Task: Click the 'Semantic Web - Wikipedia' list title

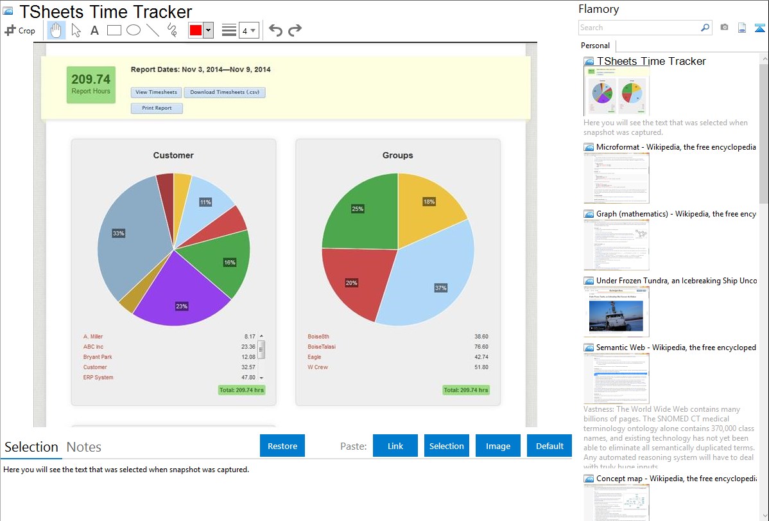Action: pyautogui.click(x=677, y=348)
